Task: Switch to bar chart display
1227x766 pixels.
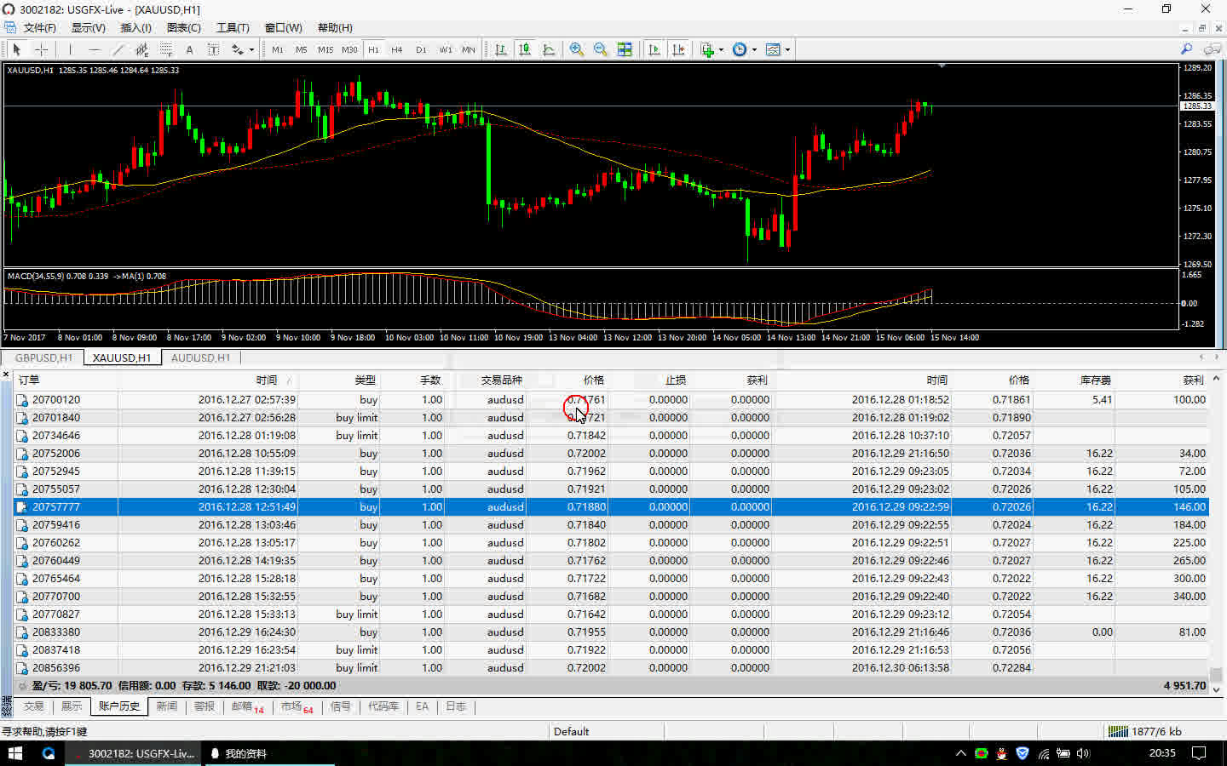Action: (x=501, y=49)
